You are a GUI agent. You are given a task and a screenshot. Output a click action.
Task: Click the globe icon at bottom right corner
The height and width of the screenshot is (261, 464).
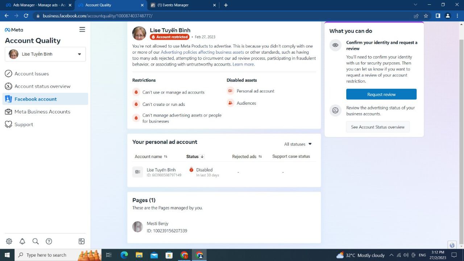[x=452, y=245]
